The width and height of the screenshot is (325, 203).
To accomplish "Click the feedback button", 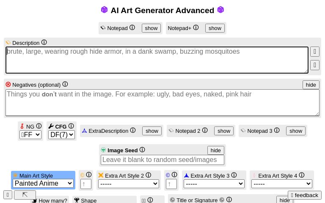I will click(x=304, y=195).
